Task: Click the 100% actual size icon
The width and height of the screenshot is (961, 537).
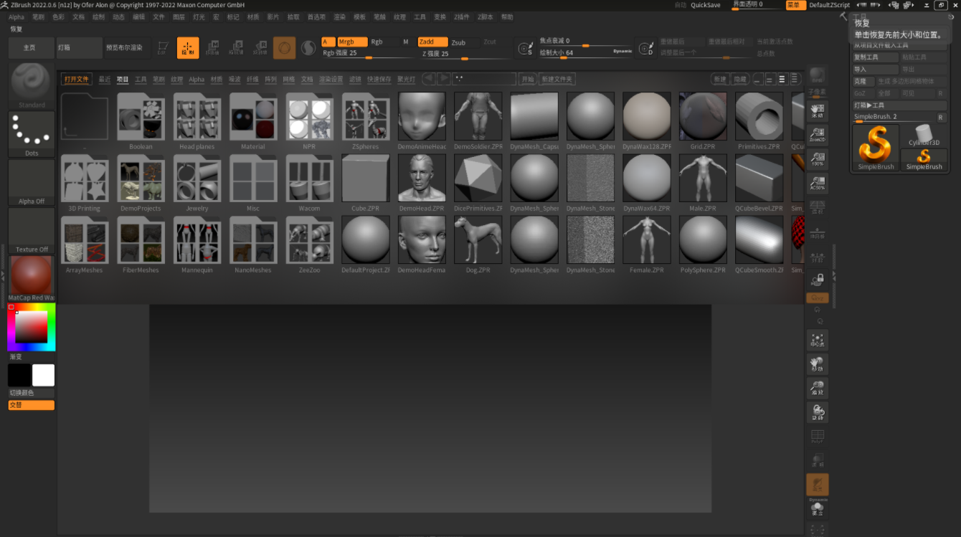Action: click(817, 159)
